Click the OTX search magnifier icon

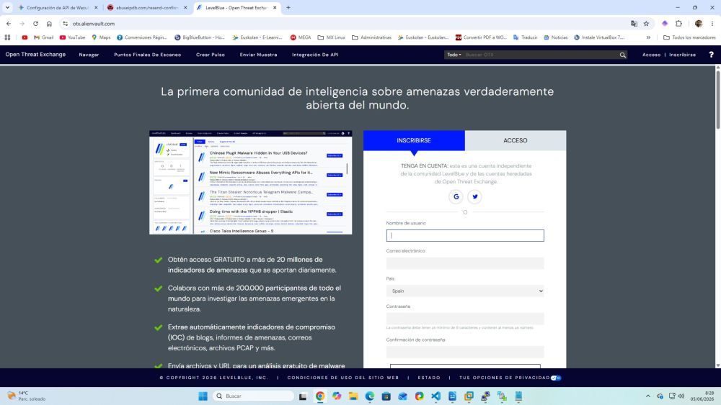623,55
